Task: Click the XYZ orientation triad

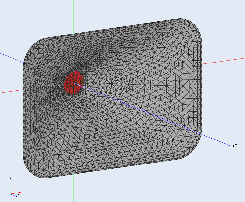Action: click(x=17, y=188)
